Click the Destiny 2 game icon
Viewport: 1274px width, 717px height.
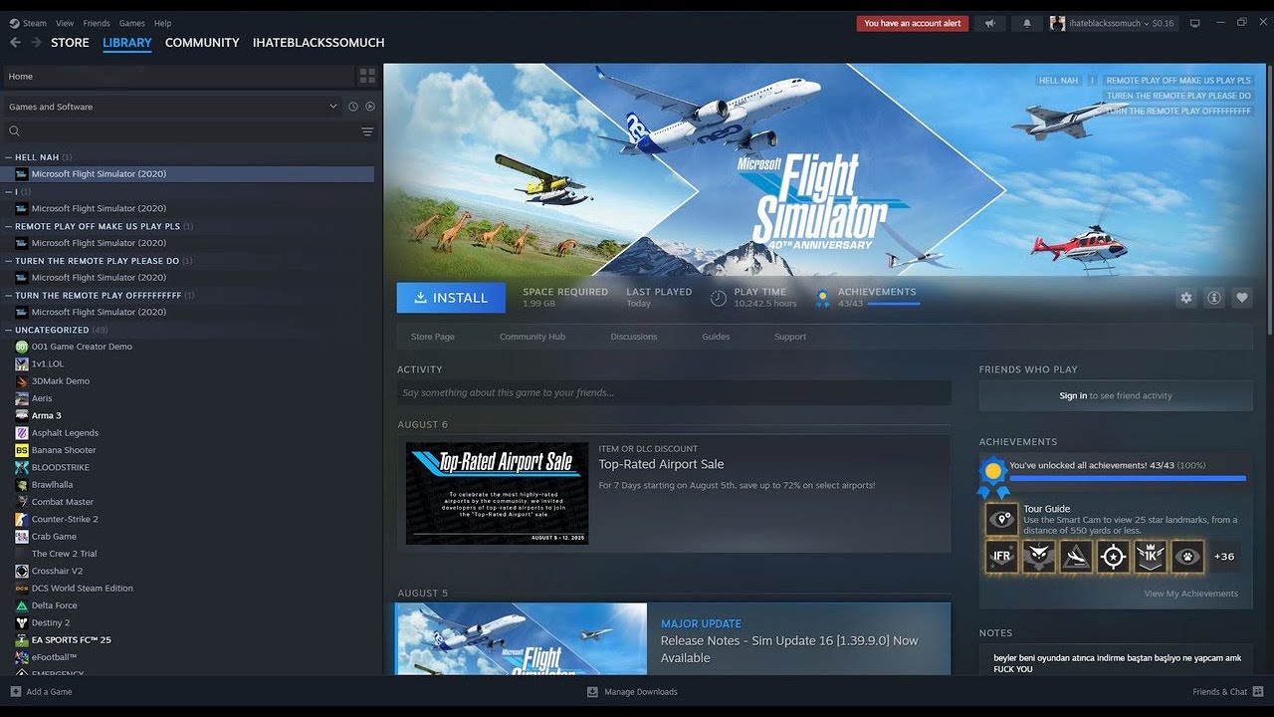pos(22,622)
